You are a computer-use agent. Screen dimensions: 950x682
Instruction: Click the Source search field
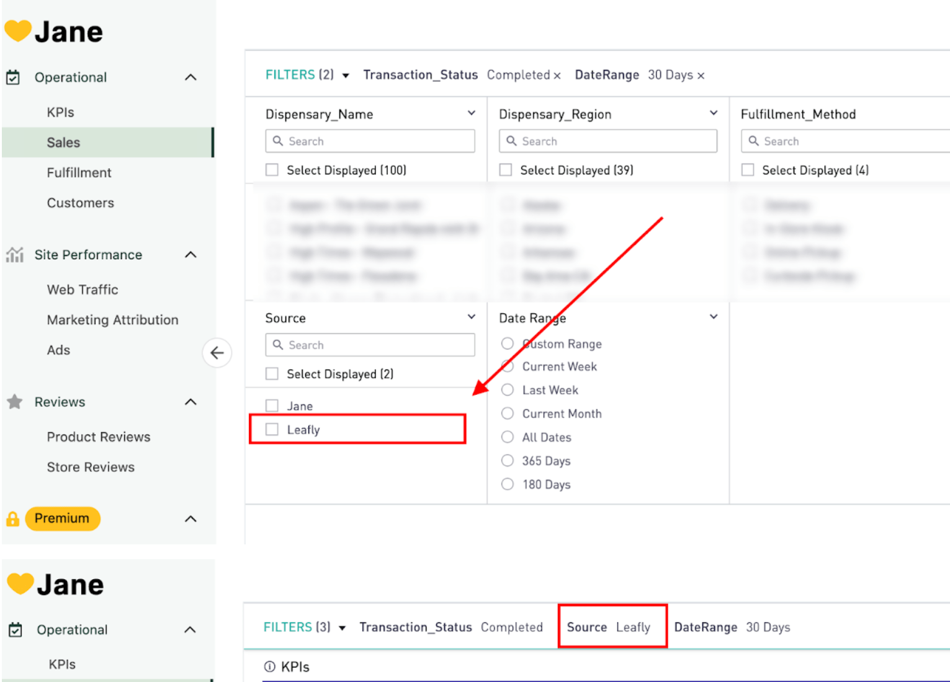point(370,345)
